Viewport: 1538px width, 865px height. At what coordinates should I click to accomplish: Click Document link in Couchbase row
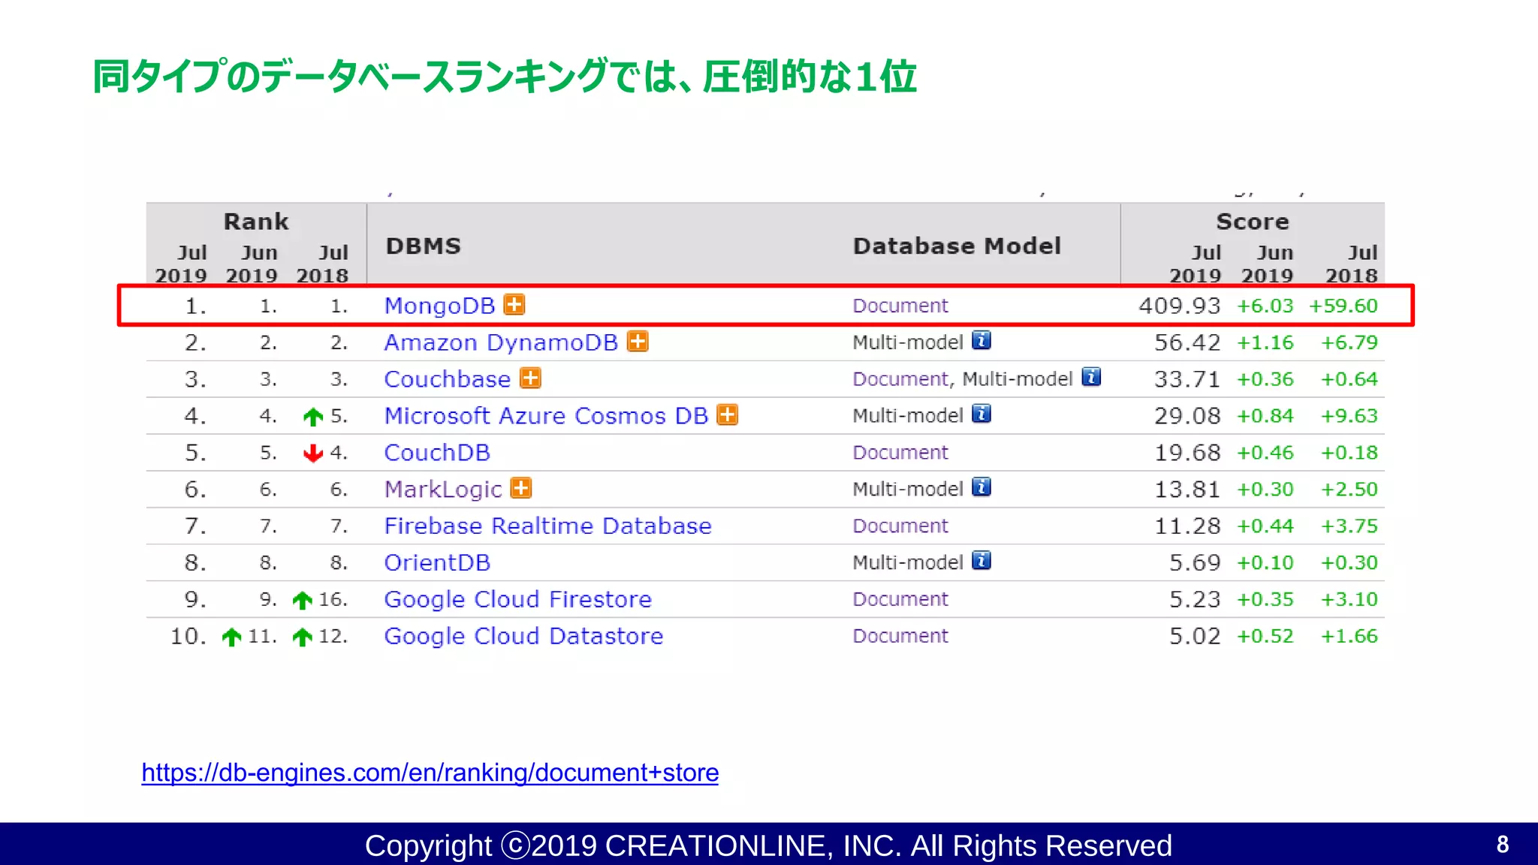(x=900, y=378)
